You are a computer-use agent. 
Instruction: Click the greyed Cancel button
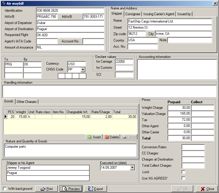click(x=129, y=137)
